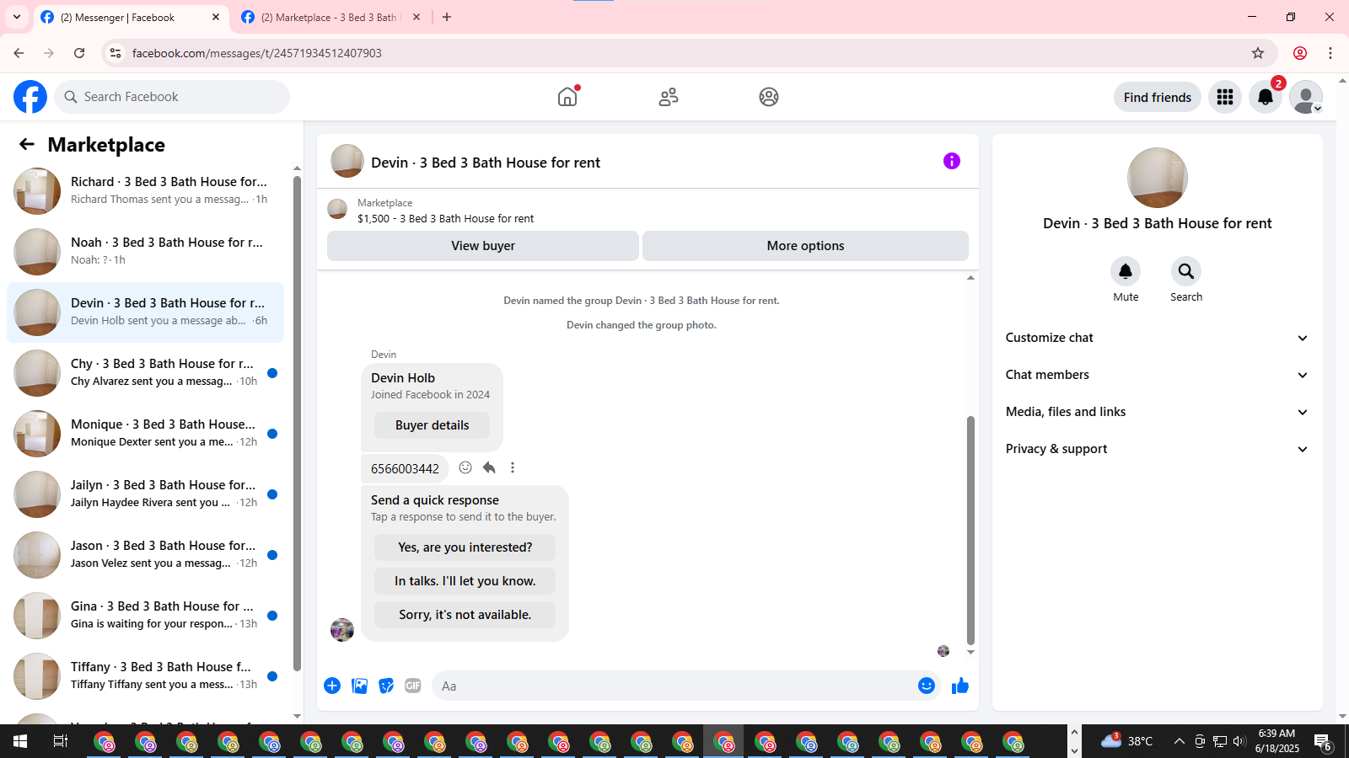
Task: Click the message thread scrollbar thumb
Action: click(x=970, y=531)
